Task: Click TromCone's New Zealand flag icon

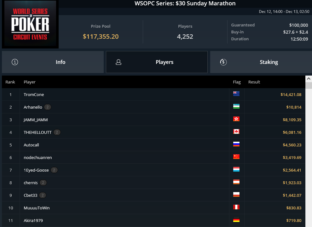Action: [x=236, y=94]
